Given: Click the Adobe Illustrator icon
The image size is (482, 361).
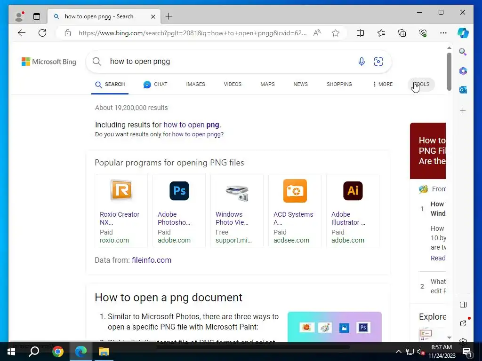Looking at the screenshot, I should click(353, 191).
